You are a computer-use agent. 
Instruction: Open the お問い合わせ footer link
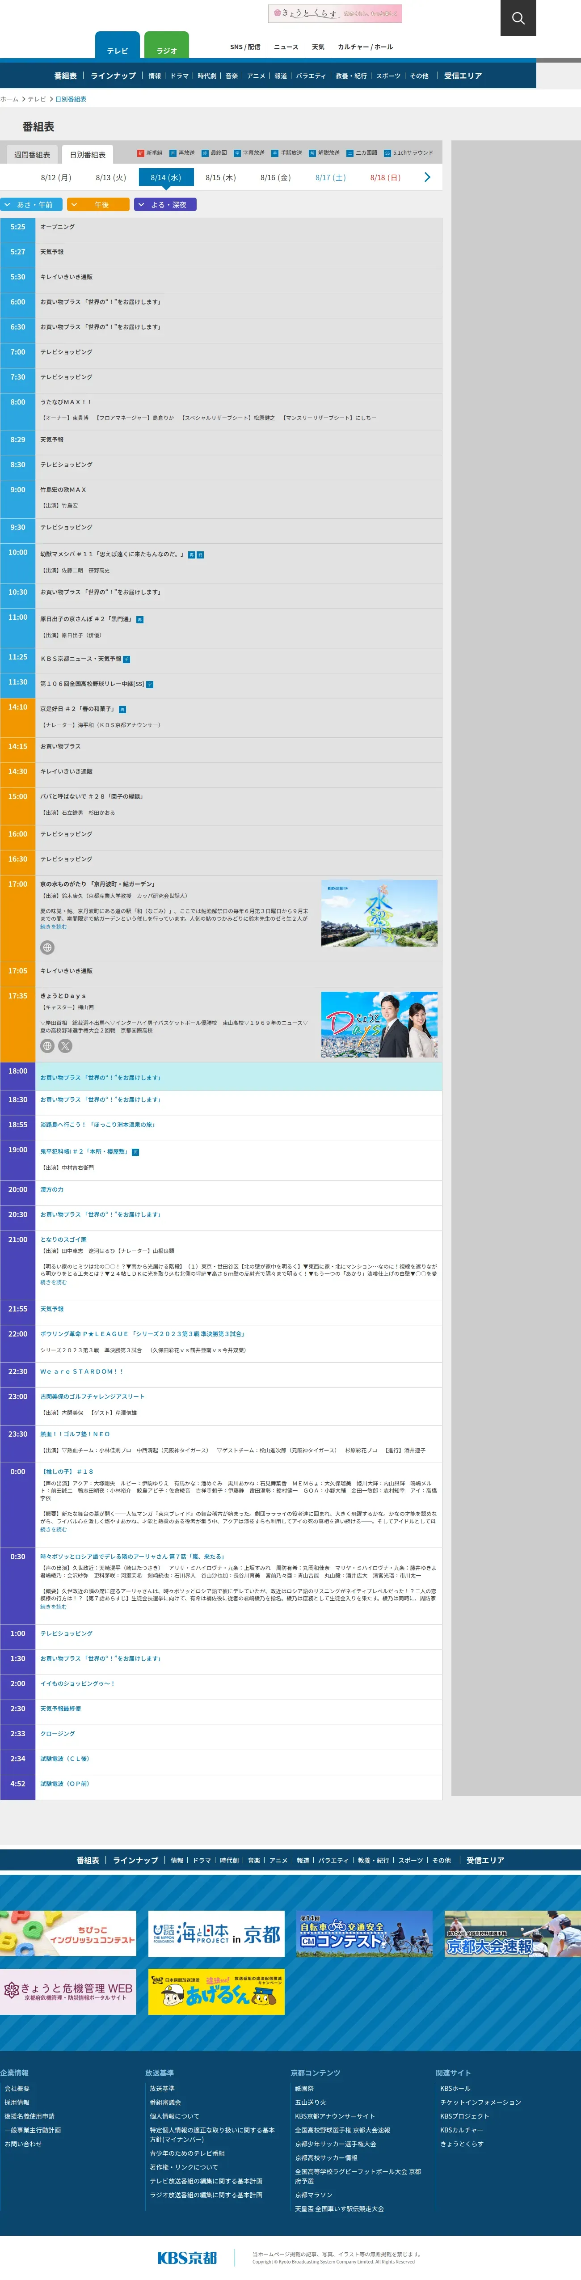point(23,2144)
